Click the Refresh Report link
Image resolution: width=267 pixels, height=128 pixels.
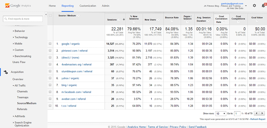click(x=258, y=119)
